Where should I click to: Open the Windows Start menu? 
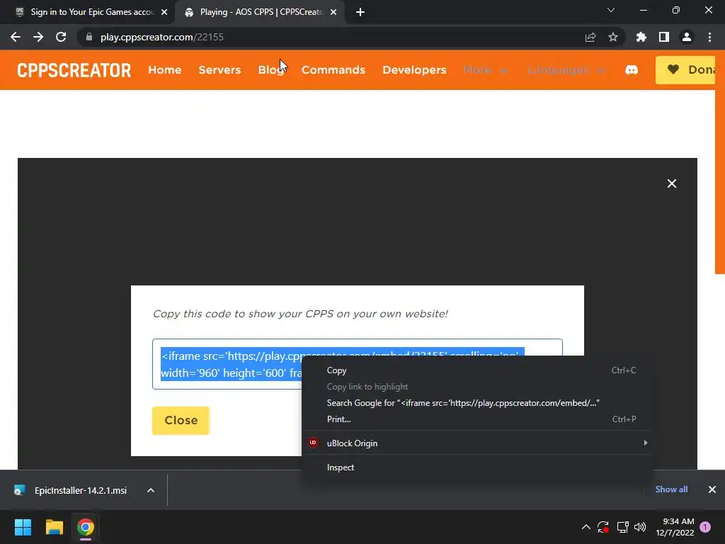coord(23,527)
